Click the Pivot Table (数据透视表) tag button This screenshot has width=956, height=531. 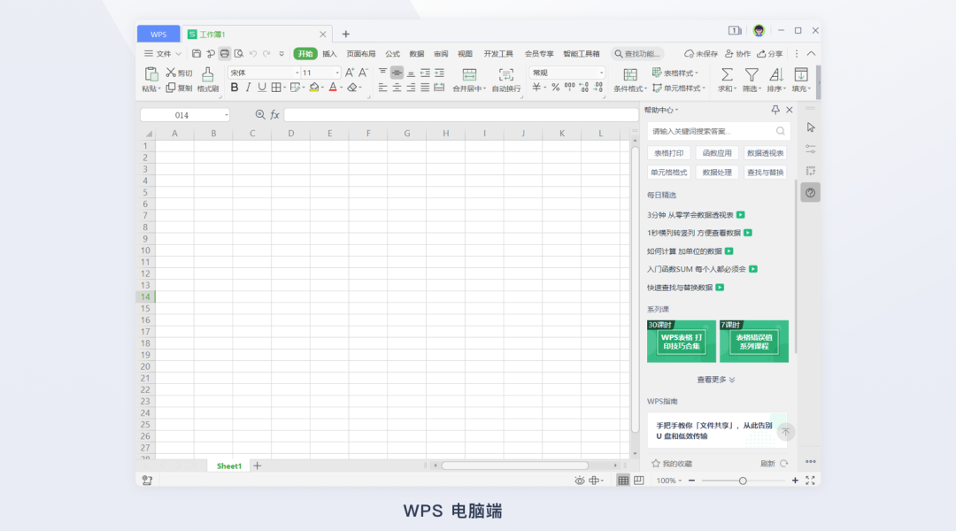pos(764,153)
